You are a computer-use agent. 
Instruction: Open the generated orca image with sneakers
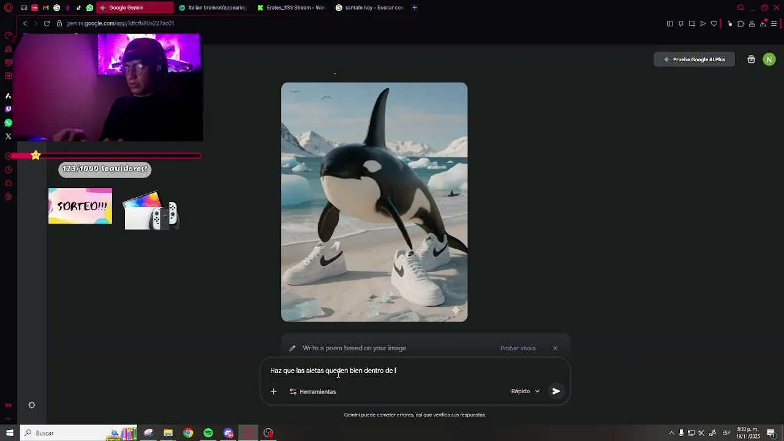(x=374, y=202)
